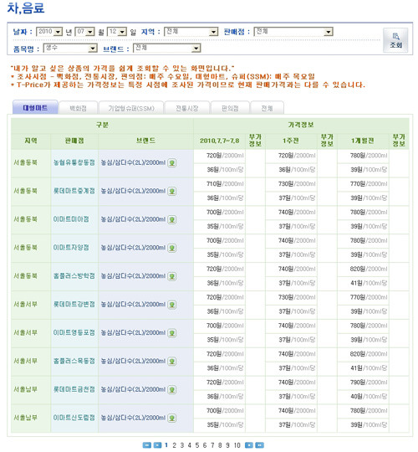Switch to the 기업형슈퍼(SSM) tab

(131, 108)
